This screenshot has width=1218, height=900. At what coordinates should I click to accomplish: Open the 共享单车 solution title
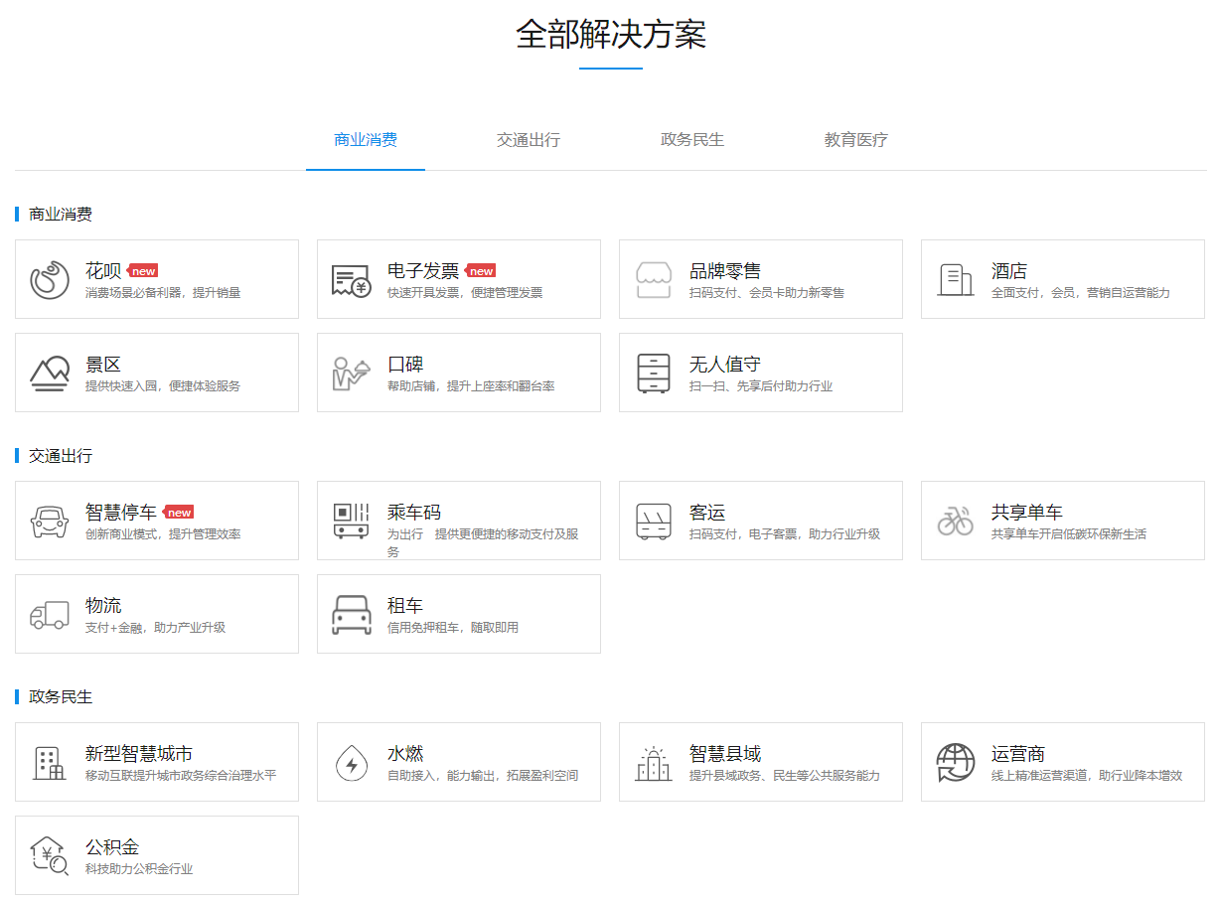coord(1027,513)
